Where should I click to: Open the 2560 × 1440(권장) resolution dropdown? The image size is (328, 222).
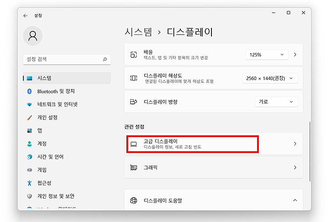coord(270,78)
